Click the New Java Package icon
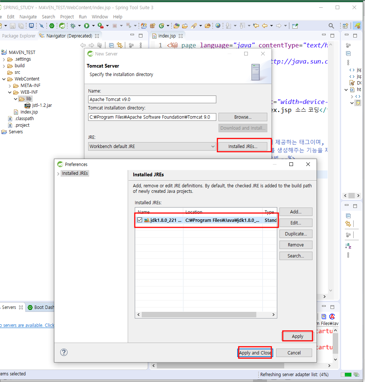This screenshot has height=382, width=365. point(152,26)
